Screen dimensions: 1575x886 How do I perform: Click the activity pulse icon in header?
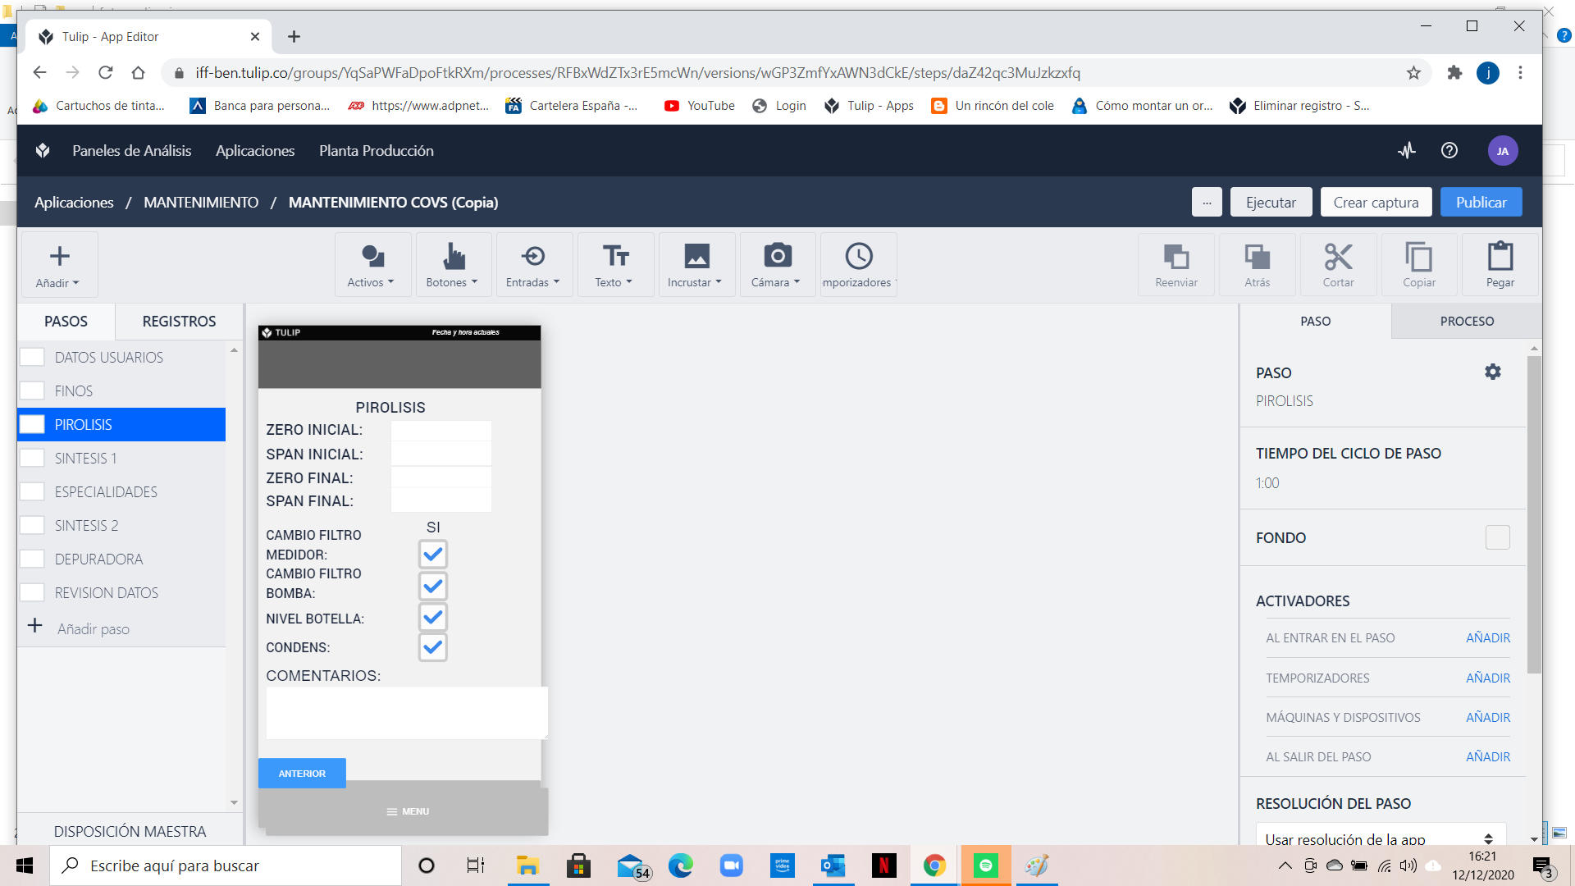1407,151
